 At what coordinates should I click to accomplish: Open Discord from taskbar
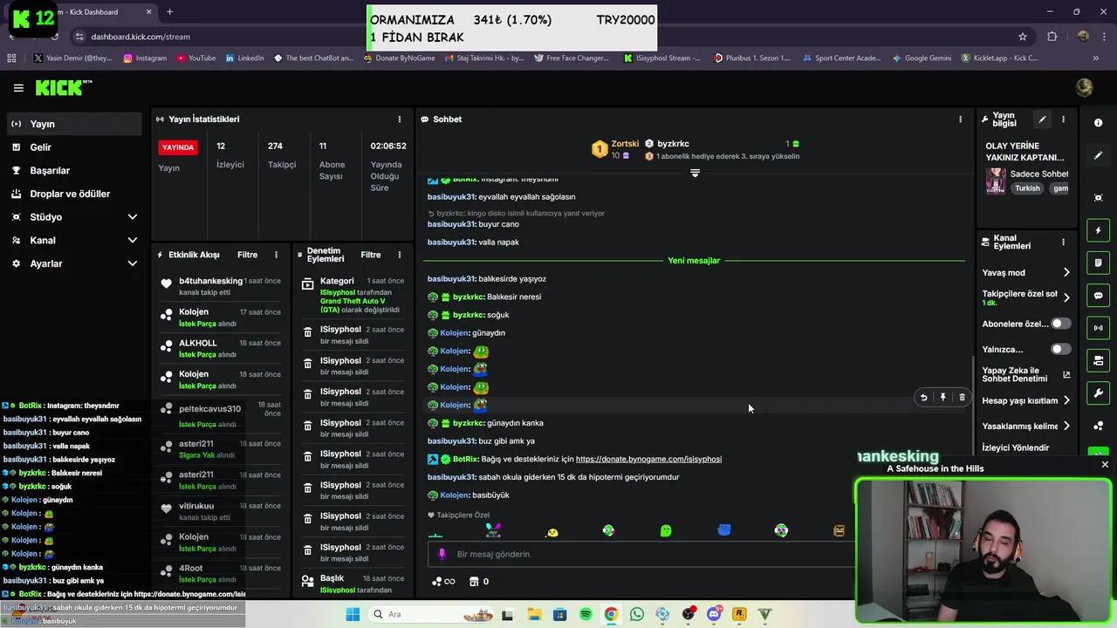point(714,614)
